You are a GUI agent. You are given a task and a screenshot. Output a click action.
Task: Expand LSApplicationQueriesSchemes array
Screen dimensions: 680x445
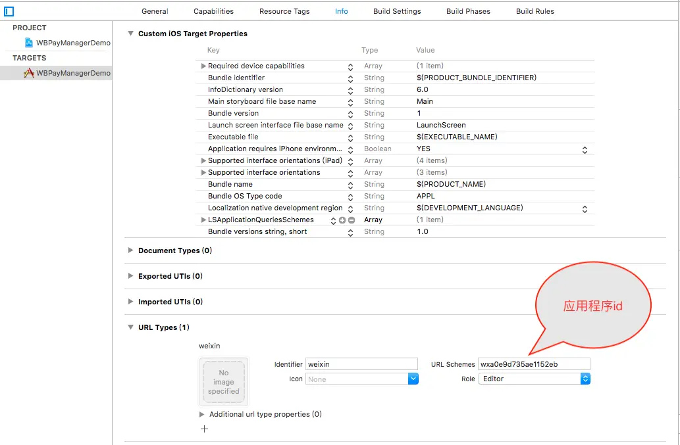[x=203, y=220]
